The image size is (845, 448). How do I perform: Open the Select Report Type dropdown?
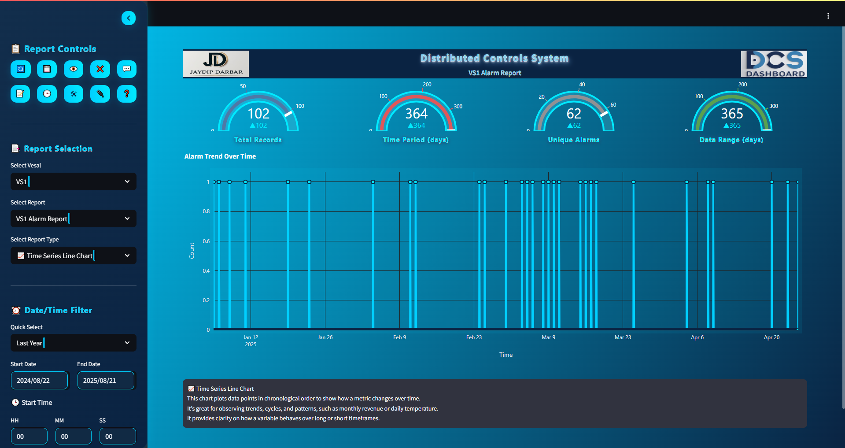pos(73,255)
